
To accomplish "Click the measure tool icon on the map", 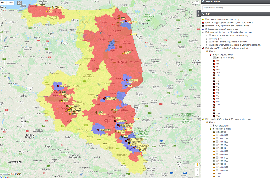I will pyautogui.click(x=19, y=3).
